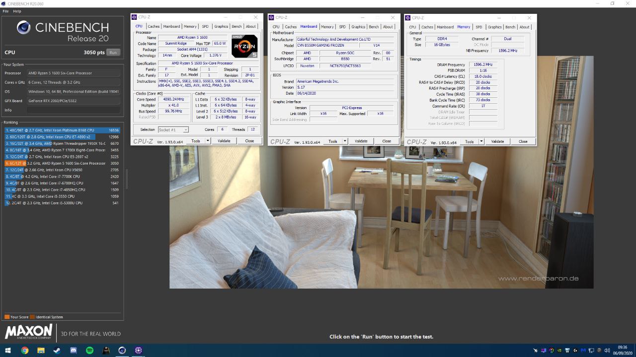
Task: Click the Cinebench Info field
Action: 73,110
